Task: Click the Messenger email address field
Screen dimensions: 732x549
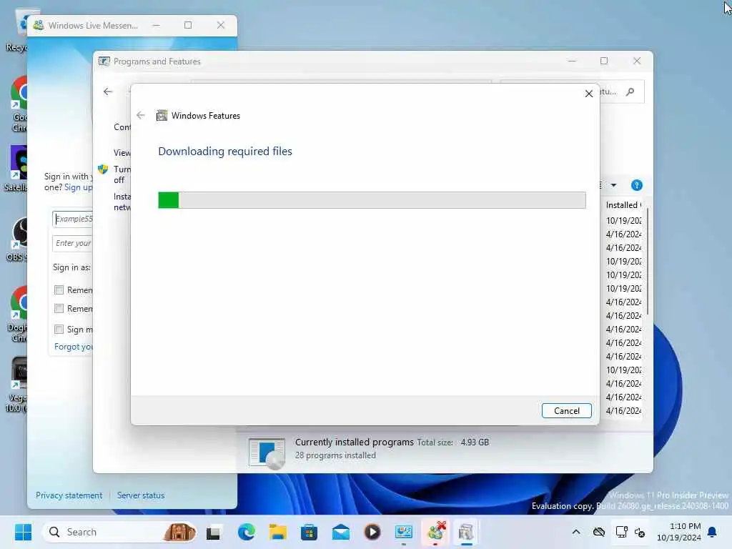Action: click(72, 219)
